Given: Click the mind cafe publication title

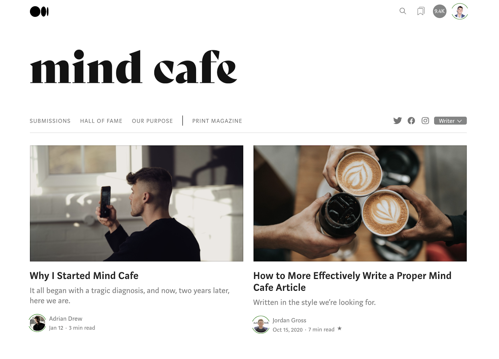Looking at the screenshot, I should (133, 67).
